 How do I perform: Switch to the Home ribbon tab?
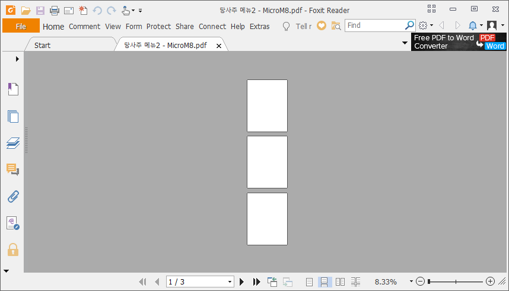click(53, 27)
